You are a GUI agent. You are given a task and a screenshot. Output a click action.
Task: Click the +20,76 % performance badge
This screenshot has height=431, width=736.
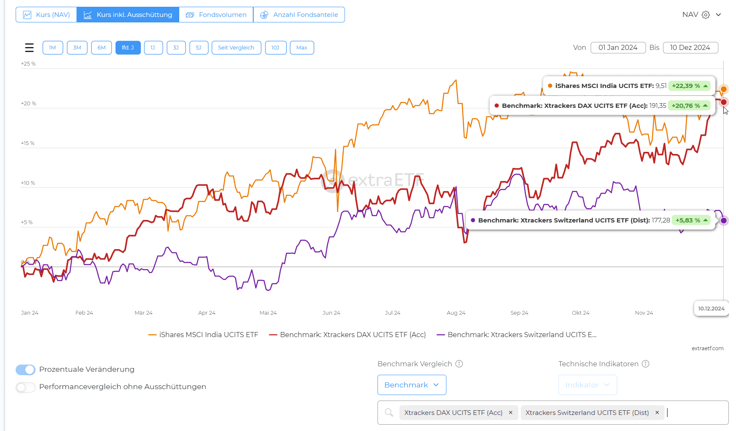point(689,106)
